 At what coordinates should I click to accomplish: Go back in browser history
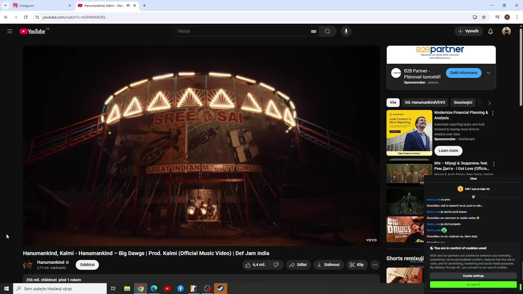coord(6,17)
